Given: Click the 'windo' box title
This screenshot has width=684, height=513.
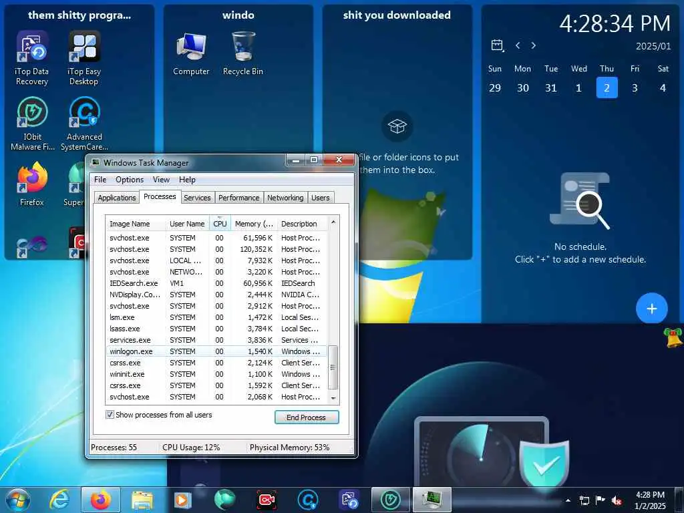Looking at the screenshot, I should coord(238,15).
